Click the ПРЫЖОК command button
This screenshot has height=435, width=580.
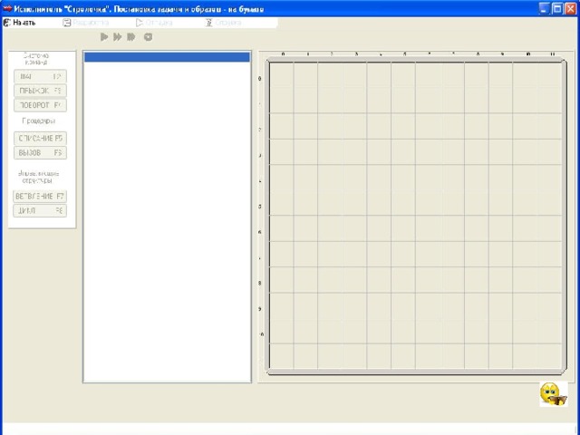40,91
